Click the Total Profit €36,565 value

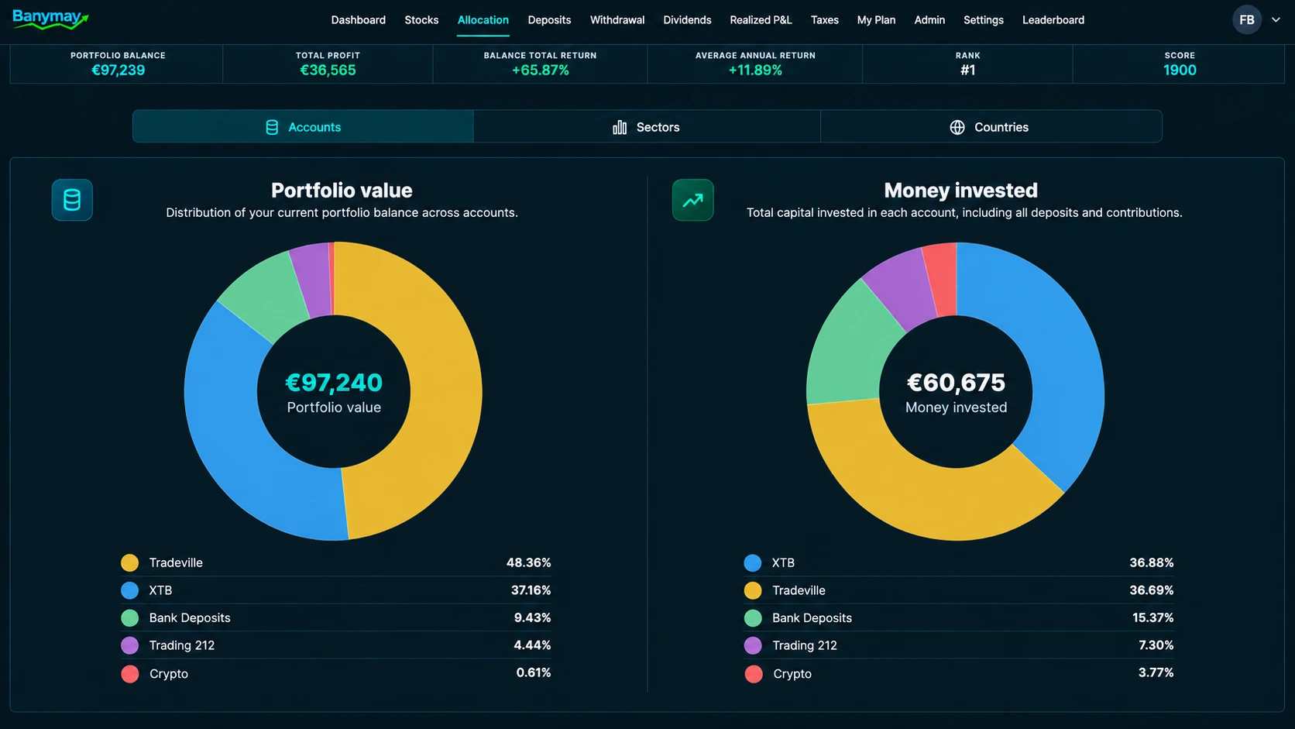point(328,70)
